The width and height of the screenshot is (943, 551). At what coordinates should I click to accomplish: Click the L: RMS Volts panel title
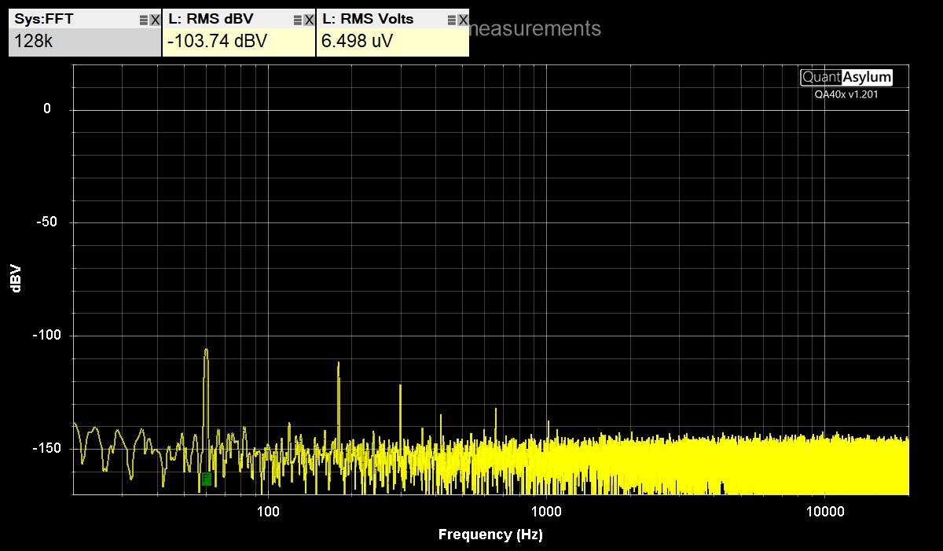(368, 19)
